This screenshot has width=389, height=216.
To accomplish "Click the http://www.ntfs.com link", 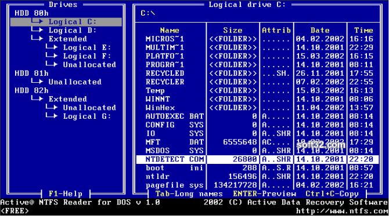I will (x=342, y=211).
